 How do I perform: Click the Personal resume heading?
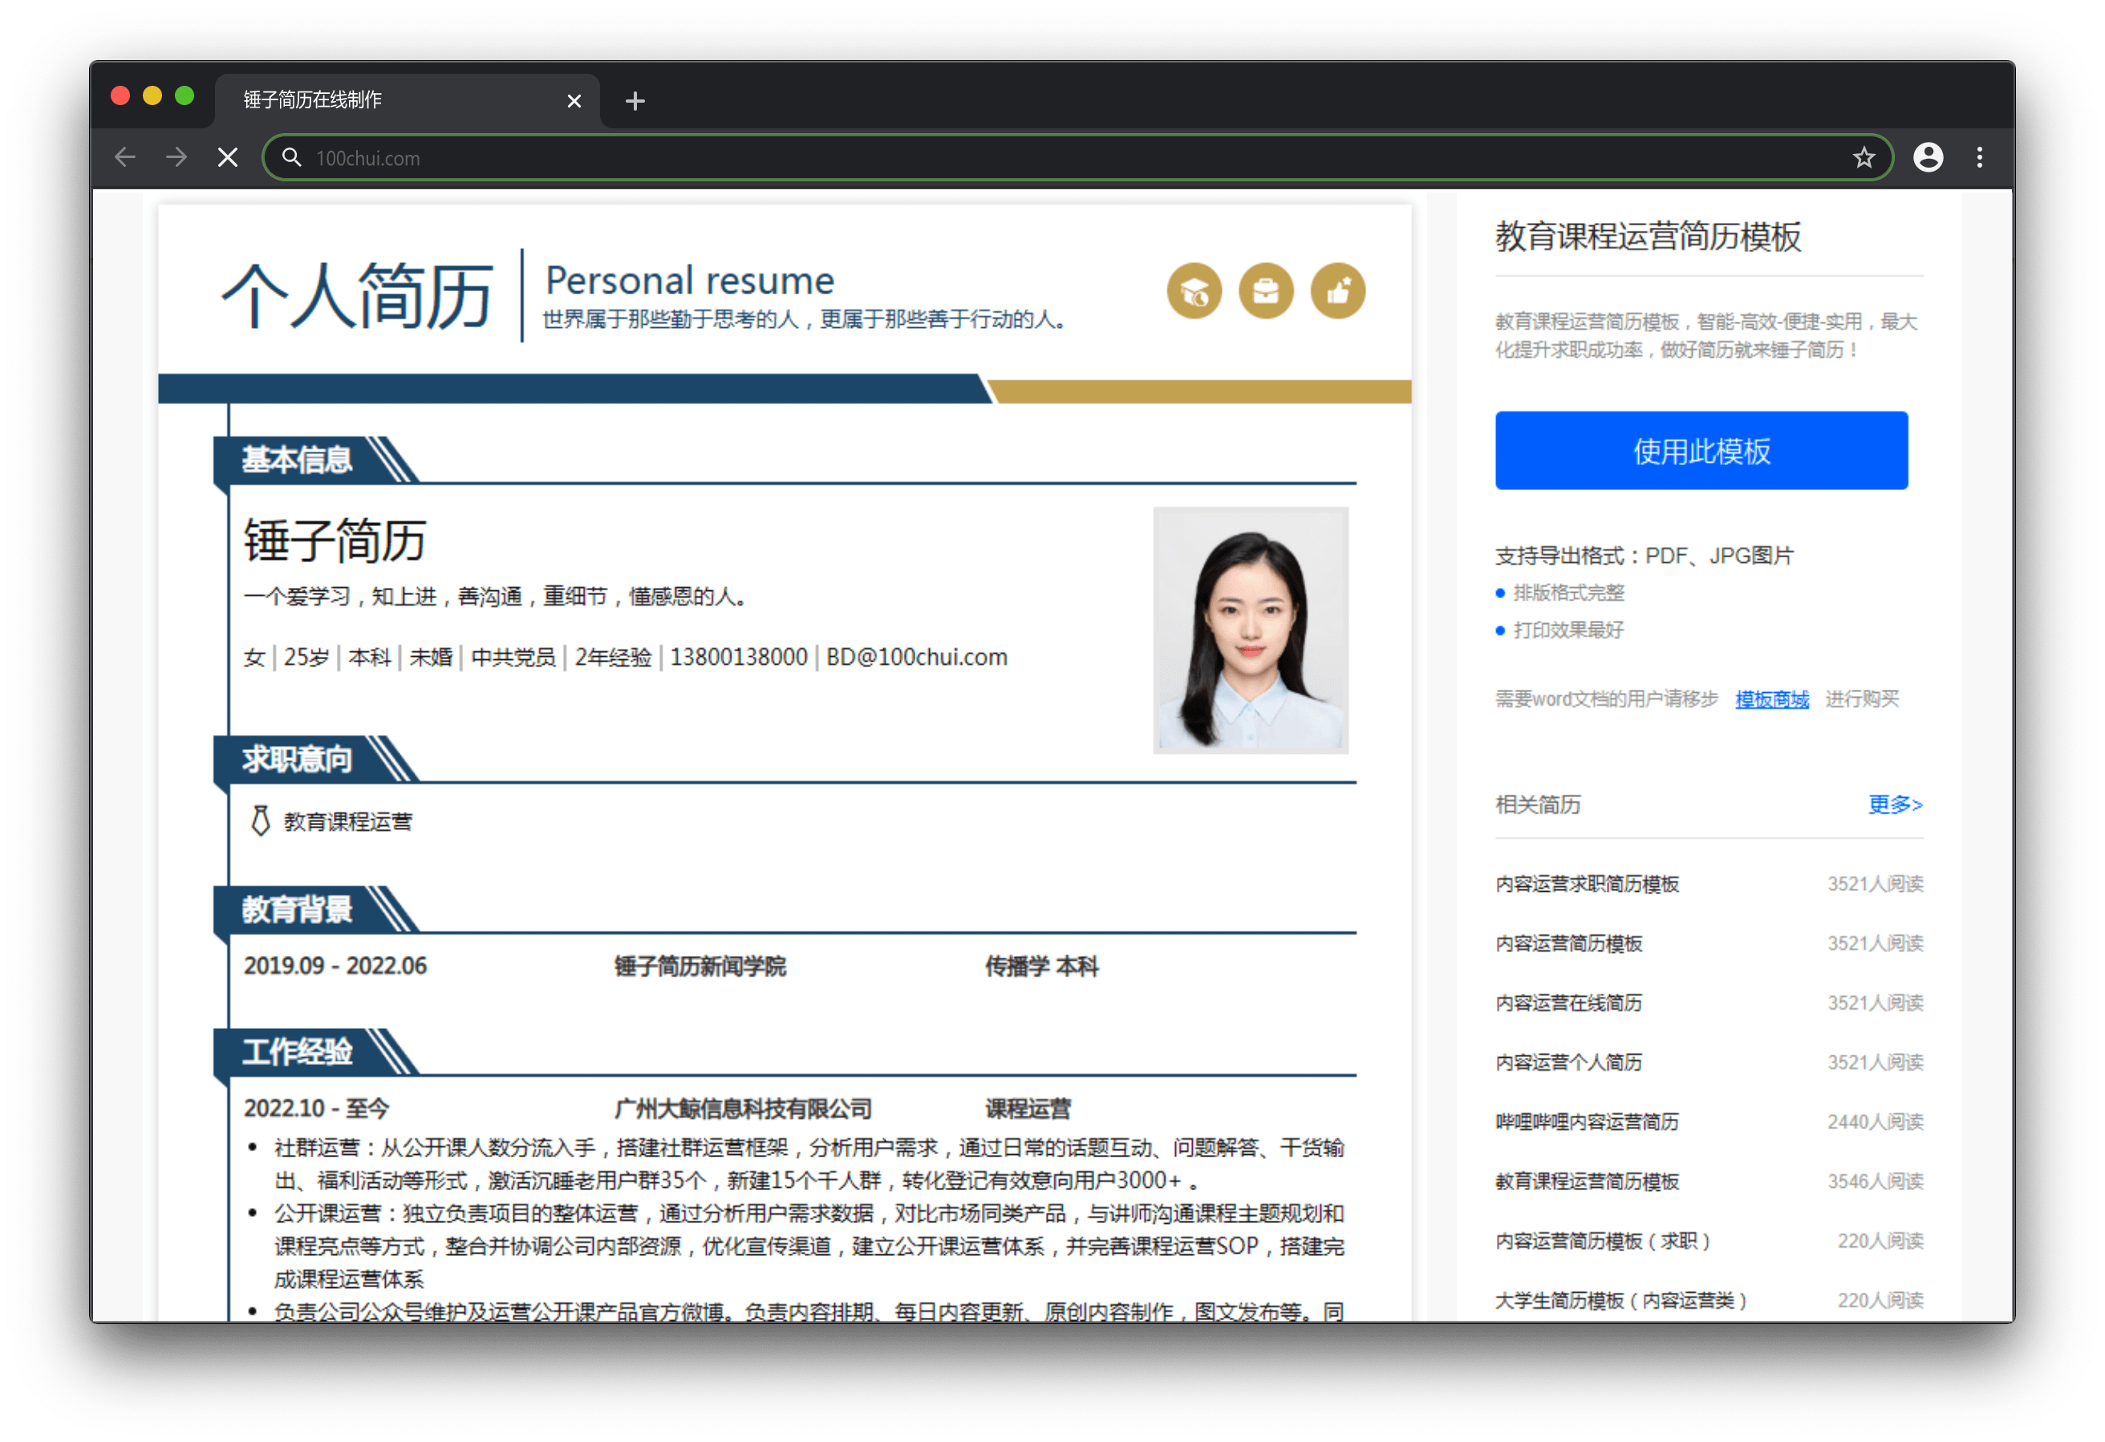point(689,280)
